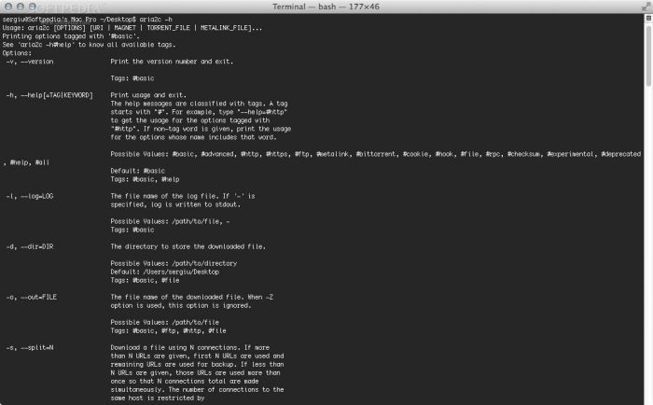The width and height of the screenshot is (653, 405).
Task: Click 'The file name of the downloaded file' line
Action: 191,297
